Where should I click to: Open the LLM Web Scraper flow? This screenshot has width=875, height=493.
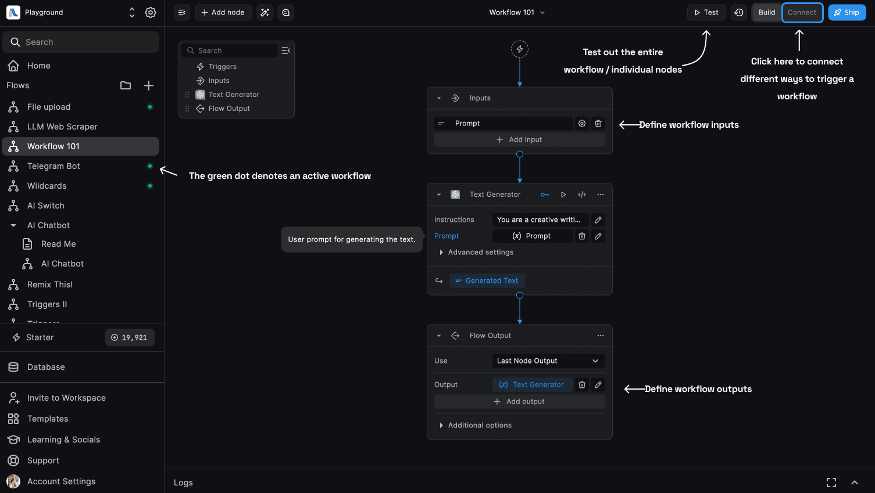[81, 127]
